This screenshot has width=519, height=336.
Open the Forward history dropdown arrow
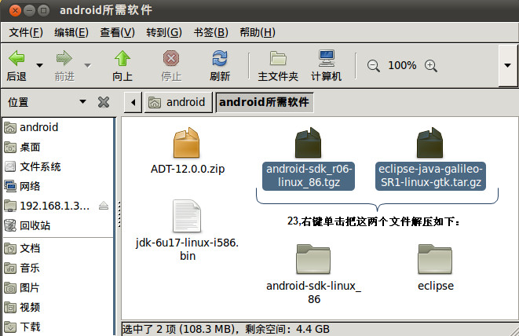87,65
